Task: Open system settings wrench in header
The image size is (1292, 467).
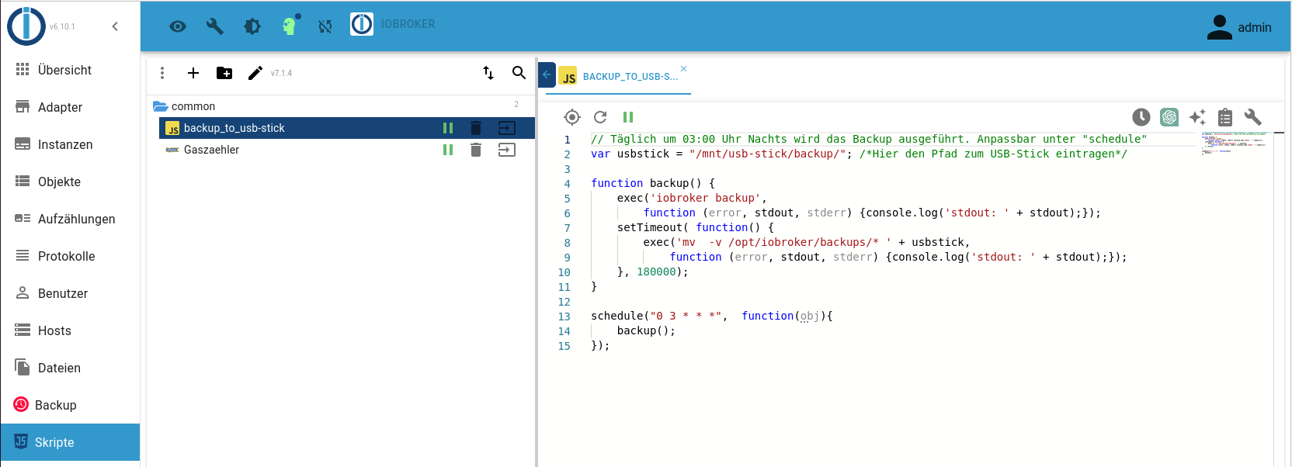Action: coord(215,26)
